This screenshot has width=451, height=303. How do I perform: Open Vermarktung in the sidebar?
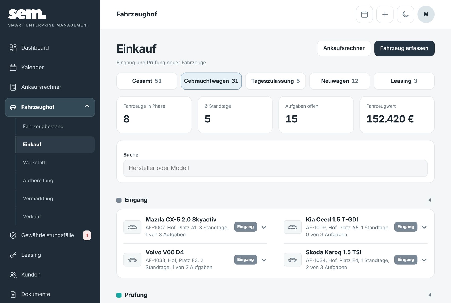(55, 199)
